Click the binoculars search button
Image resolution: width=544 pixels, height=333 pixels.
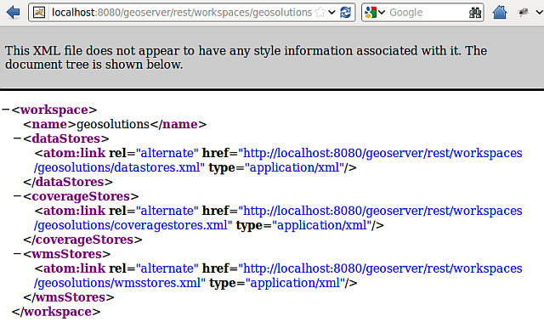(x=475, y=13)
